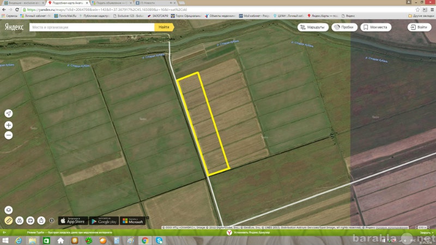The height and width of the screenshot is (245, 436).
Task: Open the Объекты недвижимости bookmark
Action: tap(220, 16)
